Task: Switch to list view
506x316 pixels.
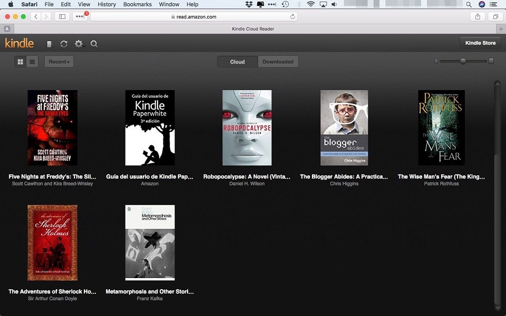Action: pos(32,62)
